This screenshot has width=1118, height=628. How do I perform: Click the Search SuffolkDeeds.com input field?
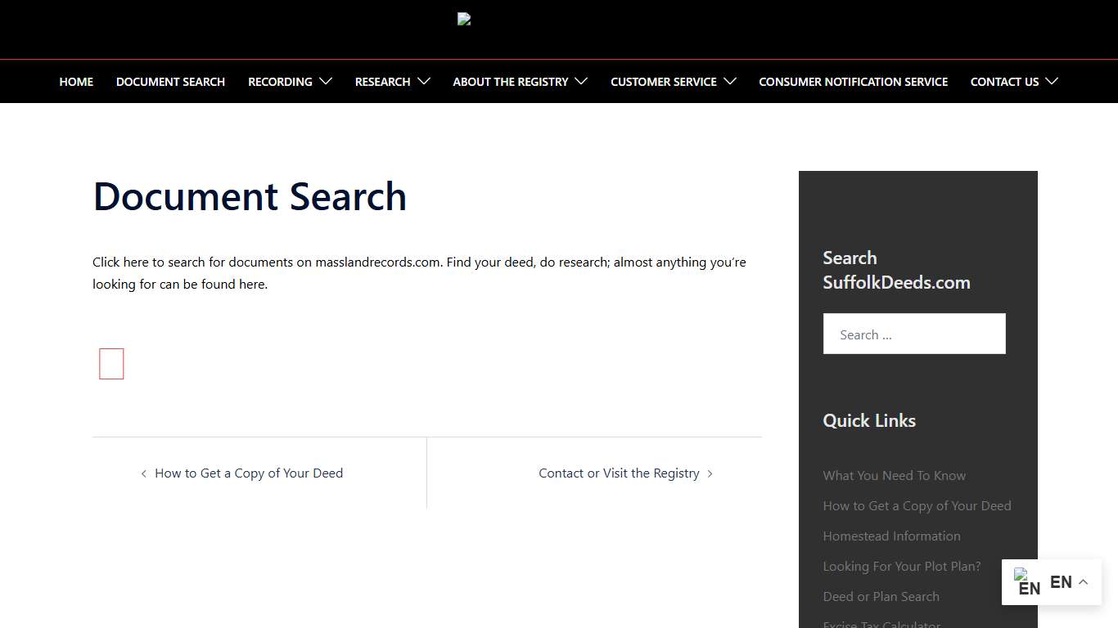tap(914, 334)
